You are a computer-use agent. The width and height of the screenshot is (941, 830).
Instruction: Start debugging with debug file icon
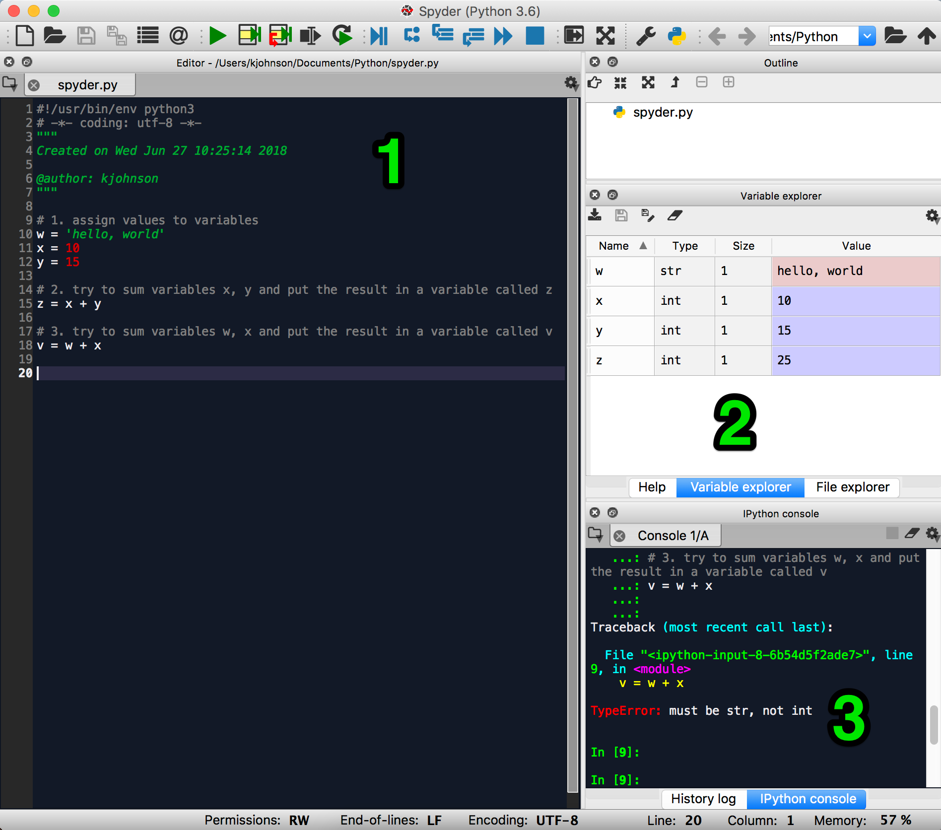coord(380,36)
